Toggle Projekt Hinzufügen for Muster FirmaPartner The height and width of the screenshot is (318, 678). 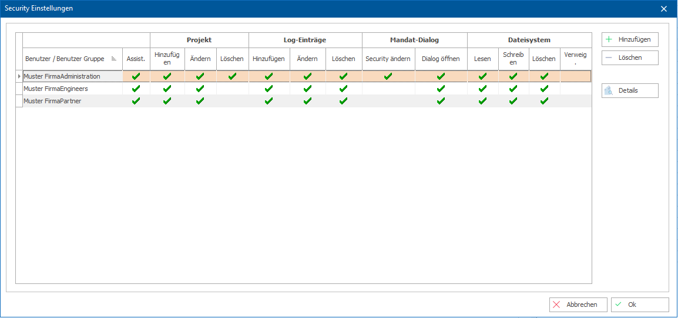point(167,101)
